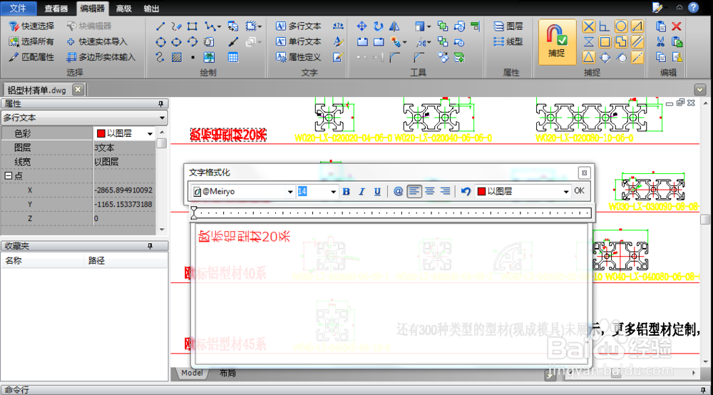Click the 单行文本 button
Screen dimensions: 713x395
298,42
